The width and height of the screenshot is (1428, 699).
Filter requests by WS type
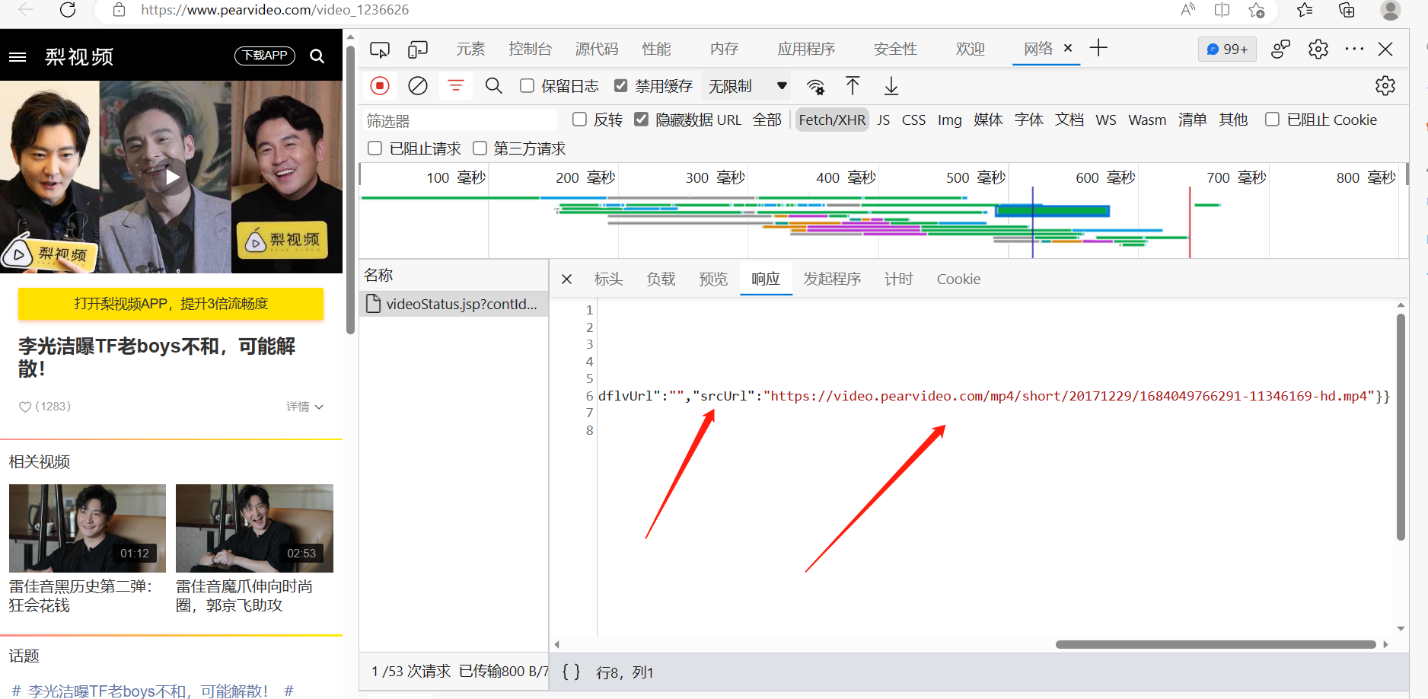1106,120
